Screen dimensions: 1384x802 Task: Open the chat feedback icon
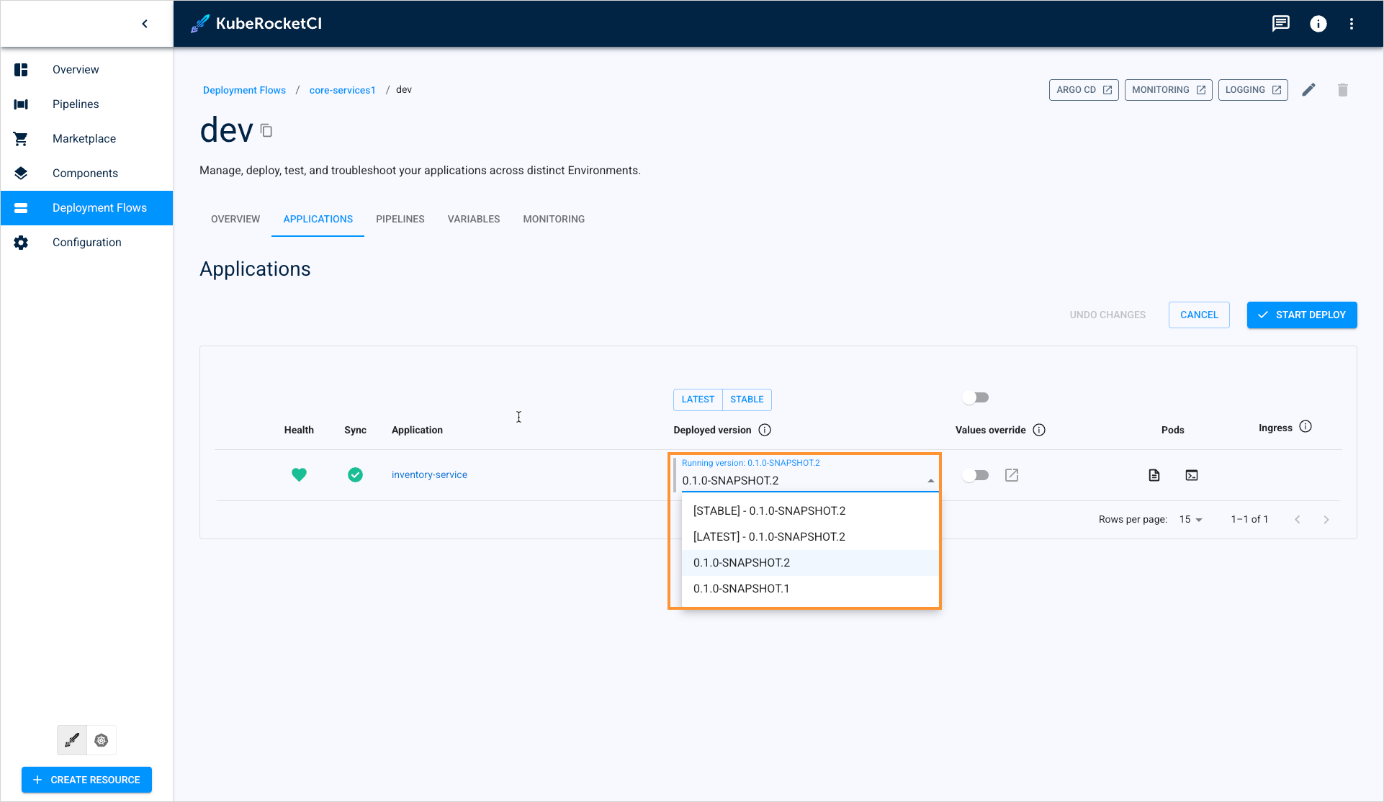(x=1280, y=24)
